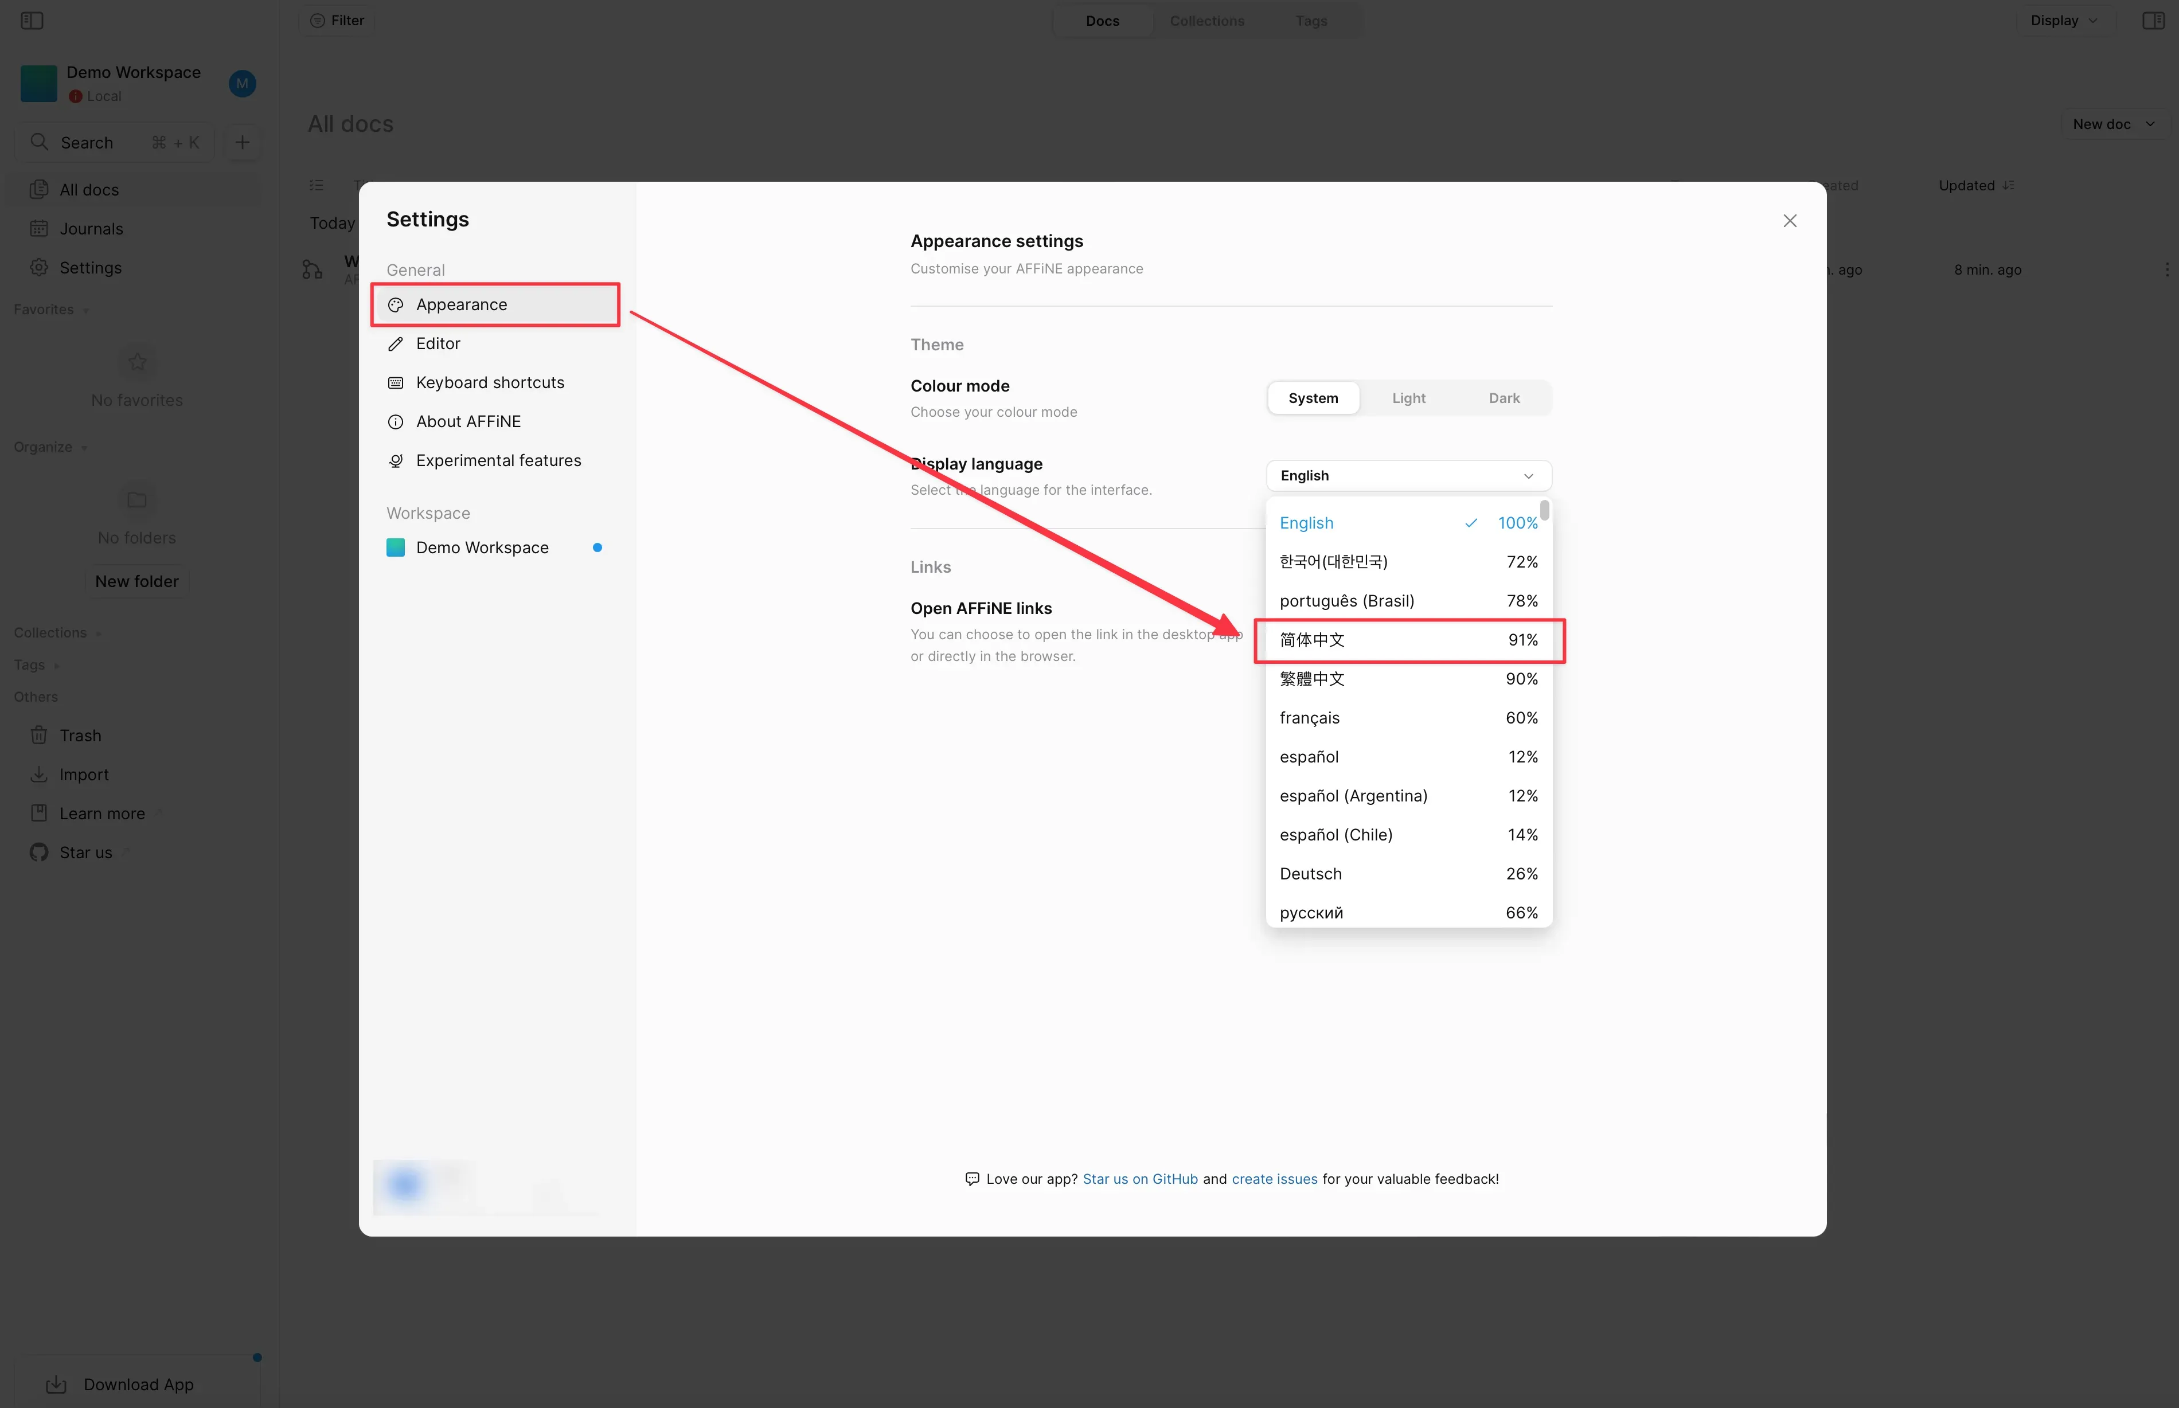Click the Filter icon button
Screen dimensions: 2179x1408
[x=337, y=20]
